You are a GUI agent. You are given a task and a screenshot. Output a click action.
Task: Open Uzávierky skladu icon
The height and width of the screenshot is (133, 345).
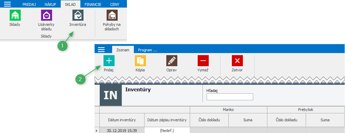click(47, 15)
